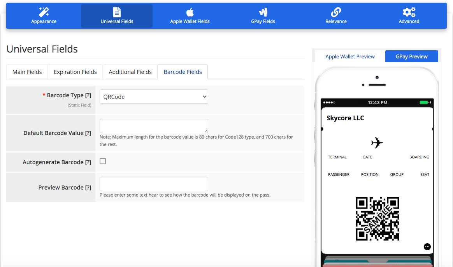Image resolution: width=453 pixels, height=267 pixels.
Task: Click the SEAT label on the pass
Action: tap(425, 174)
